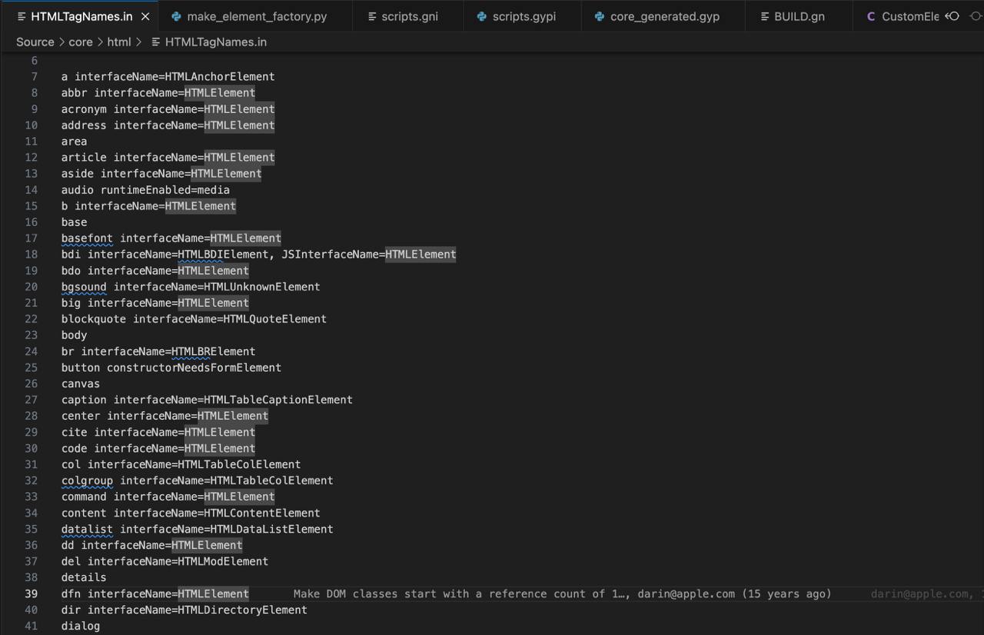Expand the Source breadcrumb folder
984x635 pixels.
pyautogui.click(x=35, y=42)
